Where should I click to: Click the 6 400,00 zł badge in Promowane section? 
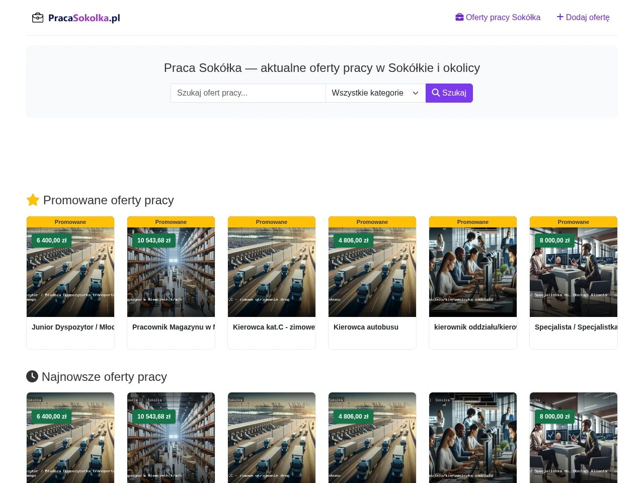coord(52,240)
